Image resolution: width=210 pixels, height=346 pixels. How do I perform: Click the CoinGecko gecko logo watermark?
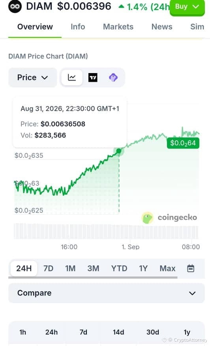(x=147, y=218)
